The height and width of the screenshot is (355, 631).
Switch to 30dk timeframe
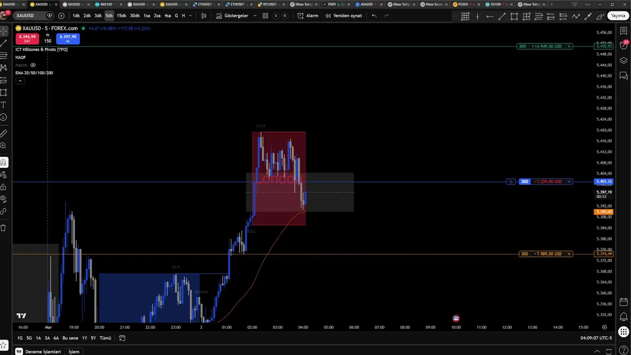[135, 16]
